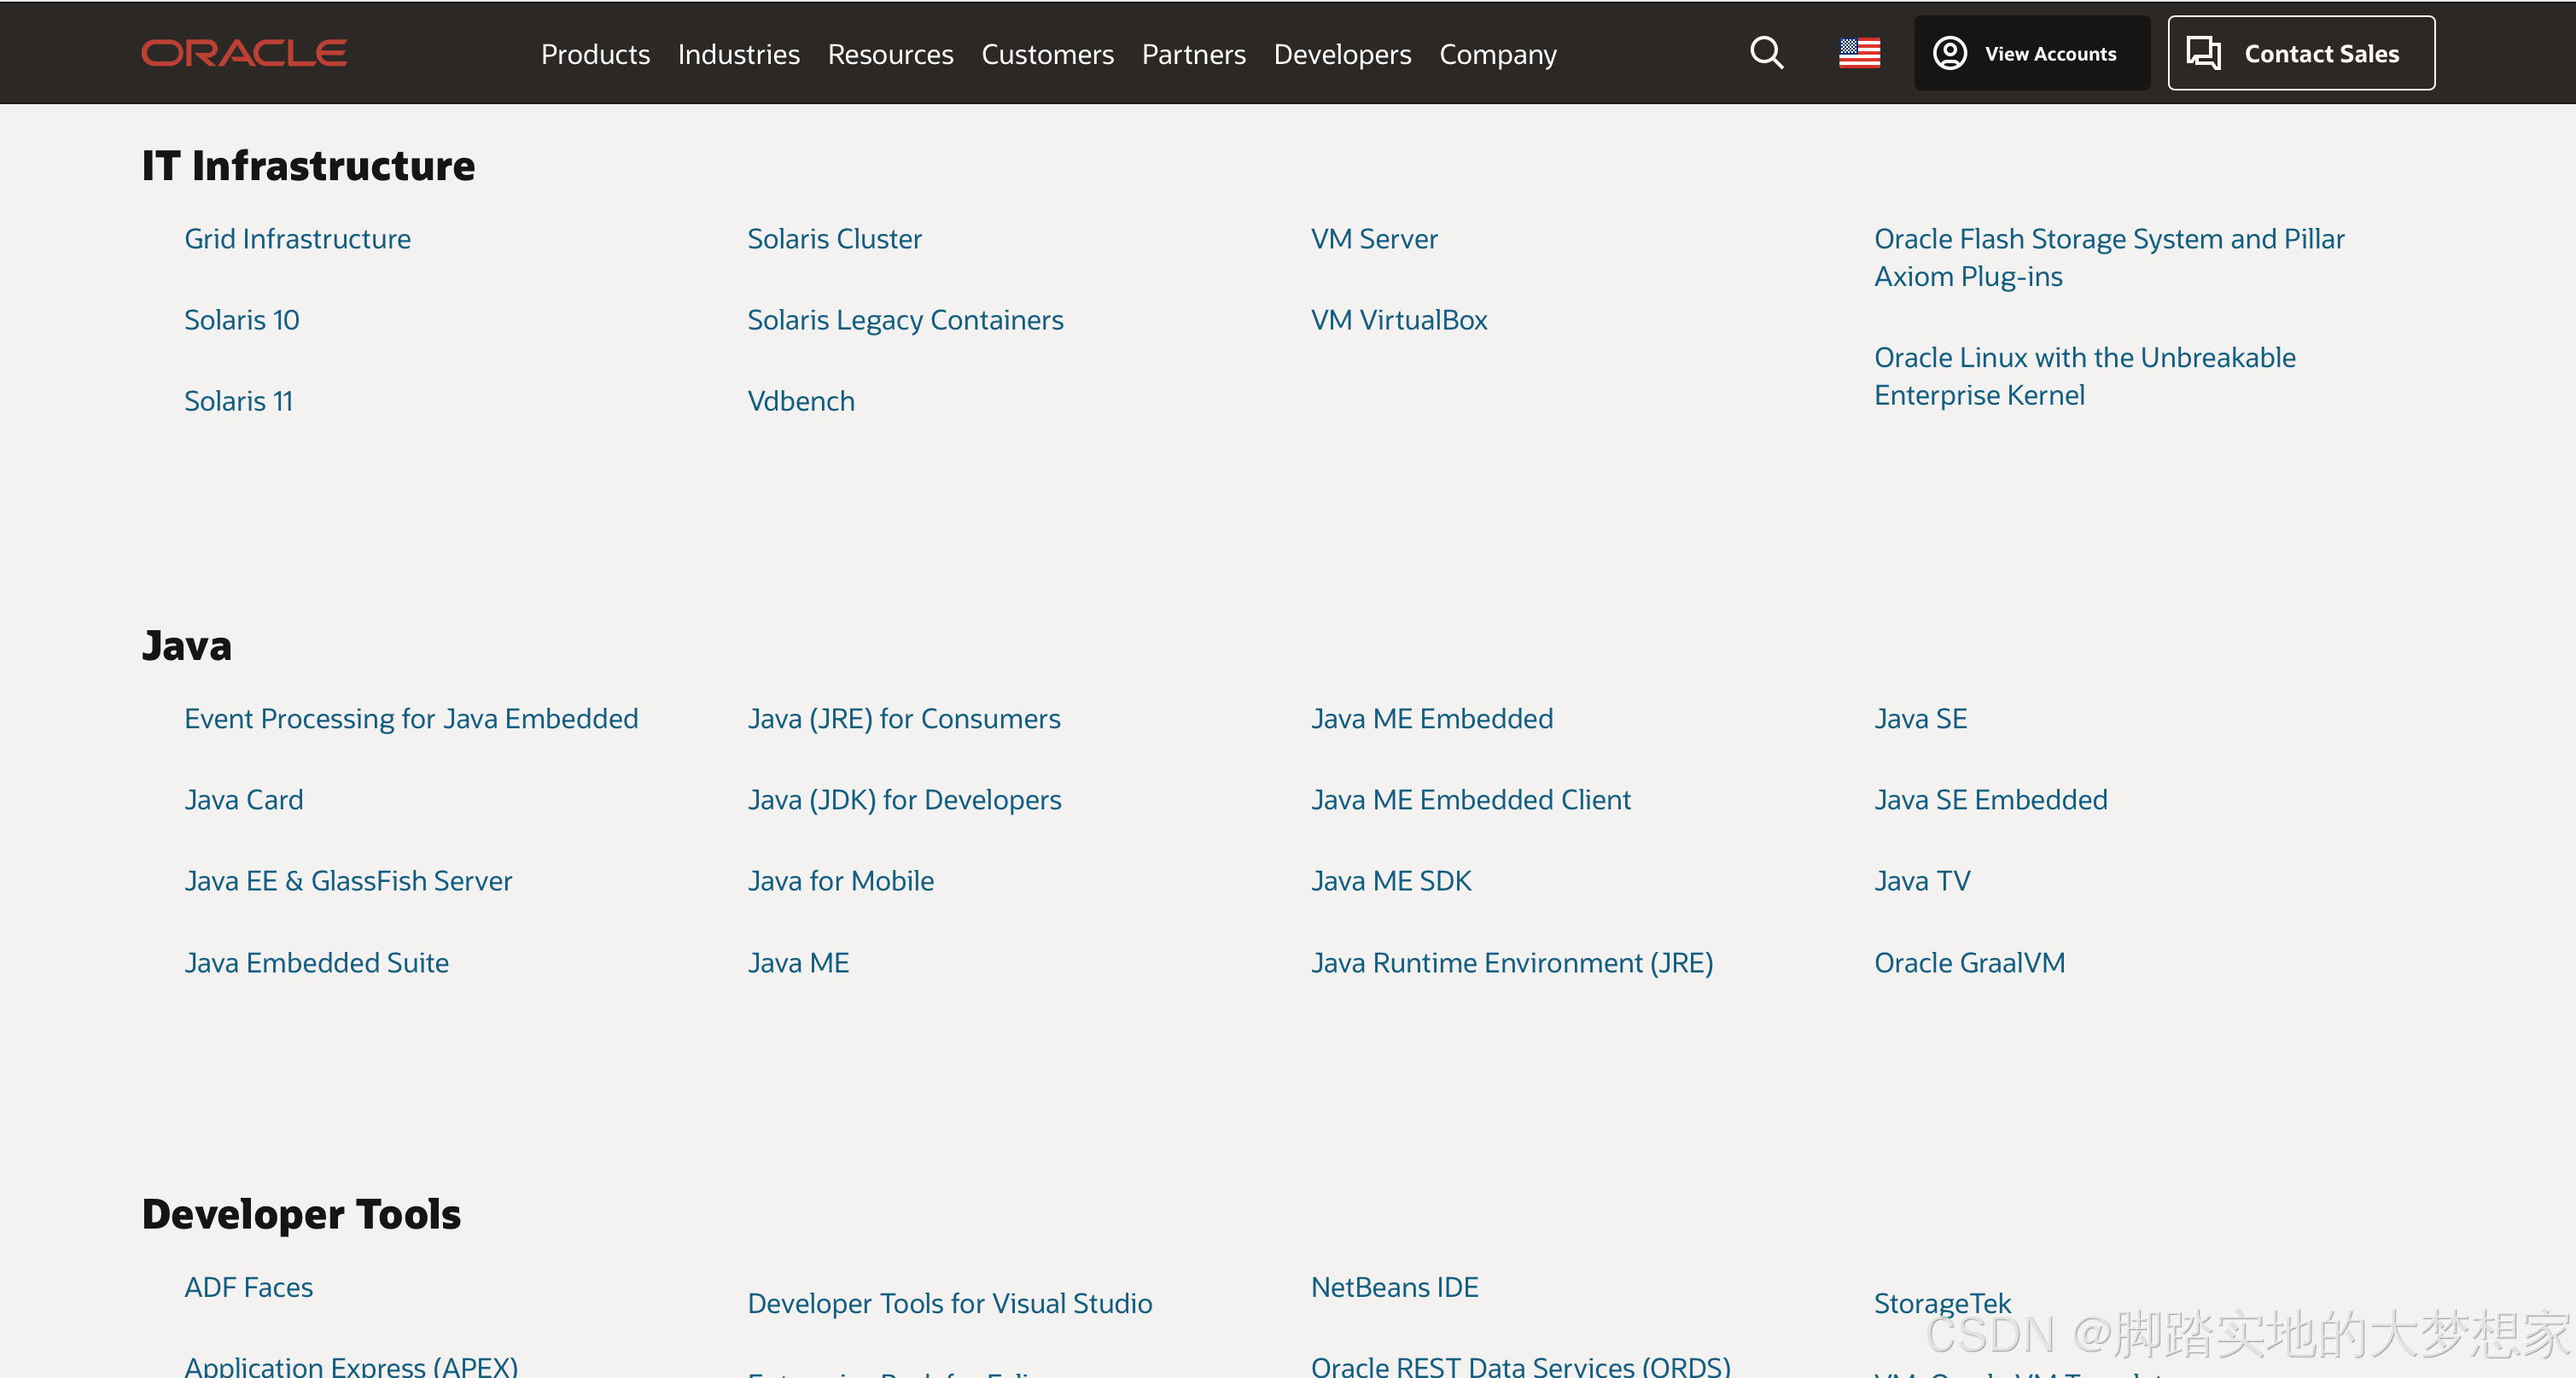Click the View Accounts button
Image resolution: width=2576 pixels, height=1378 pixels.
coord(2031,53)
